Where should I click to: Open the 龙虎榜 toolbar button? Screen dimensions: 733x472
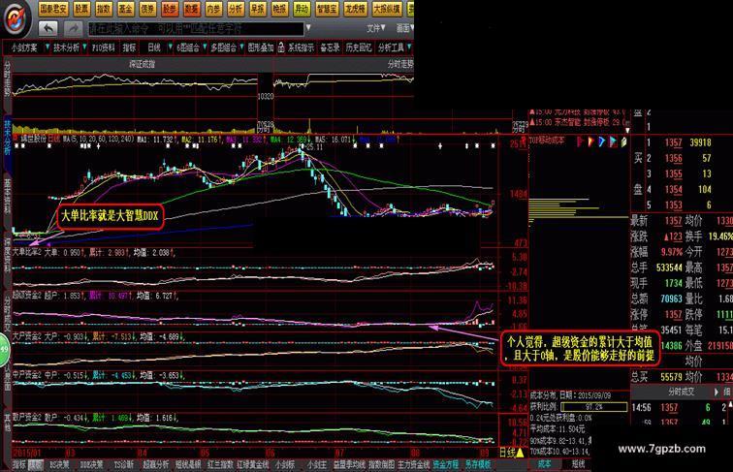tap(355, 9)
